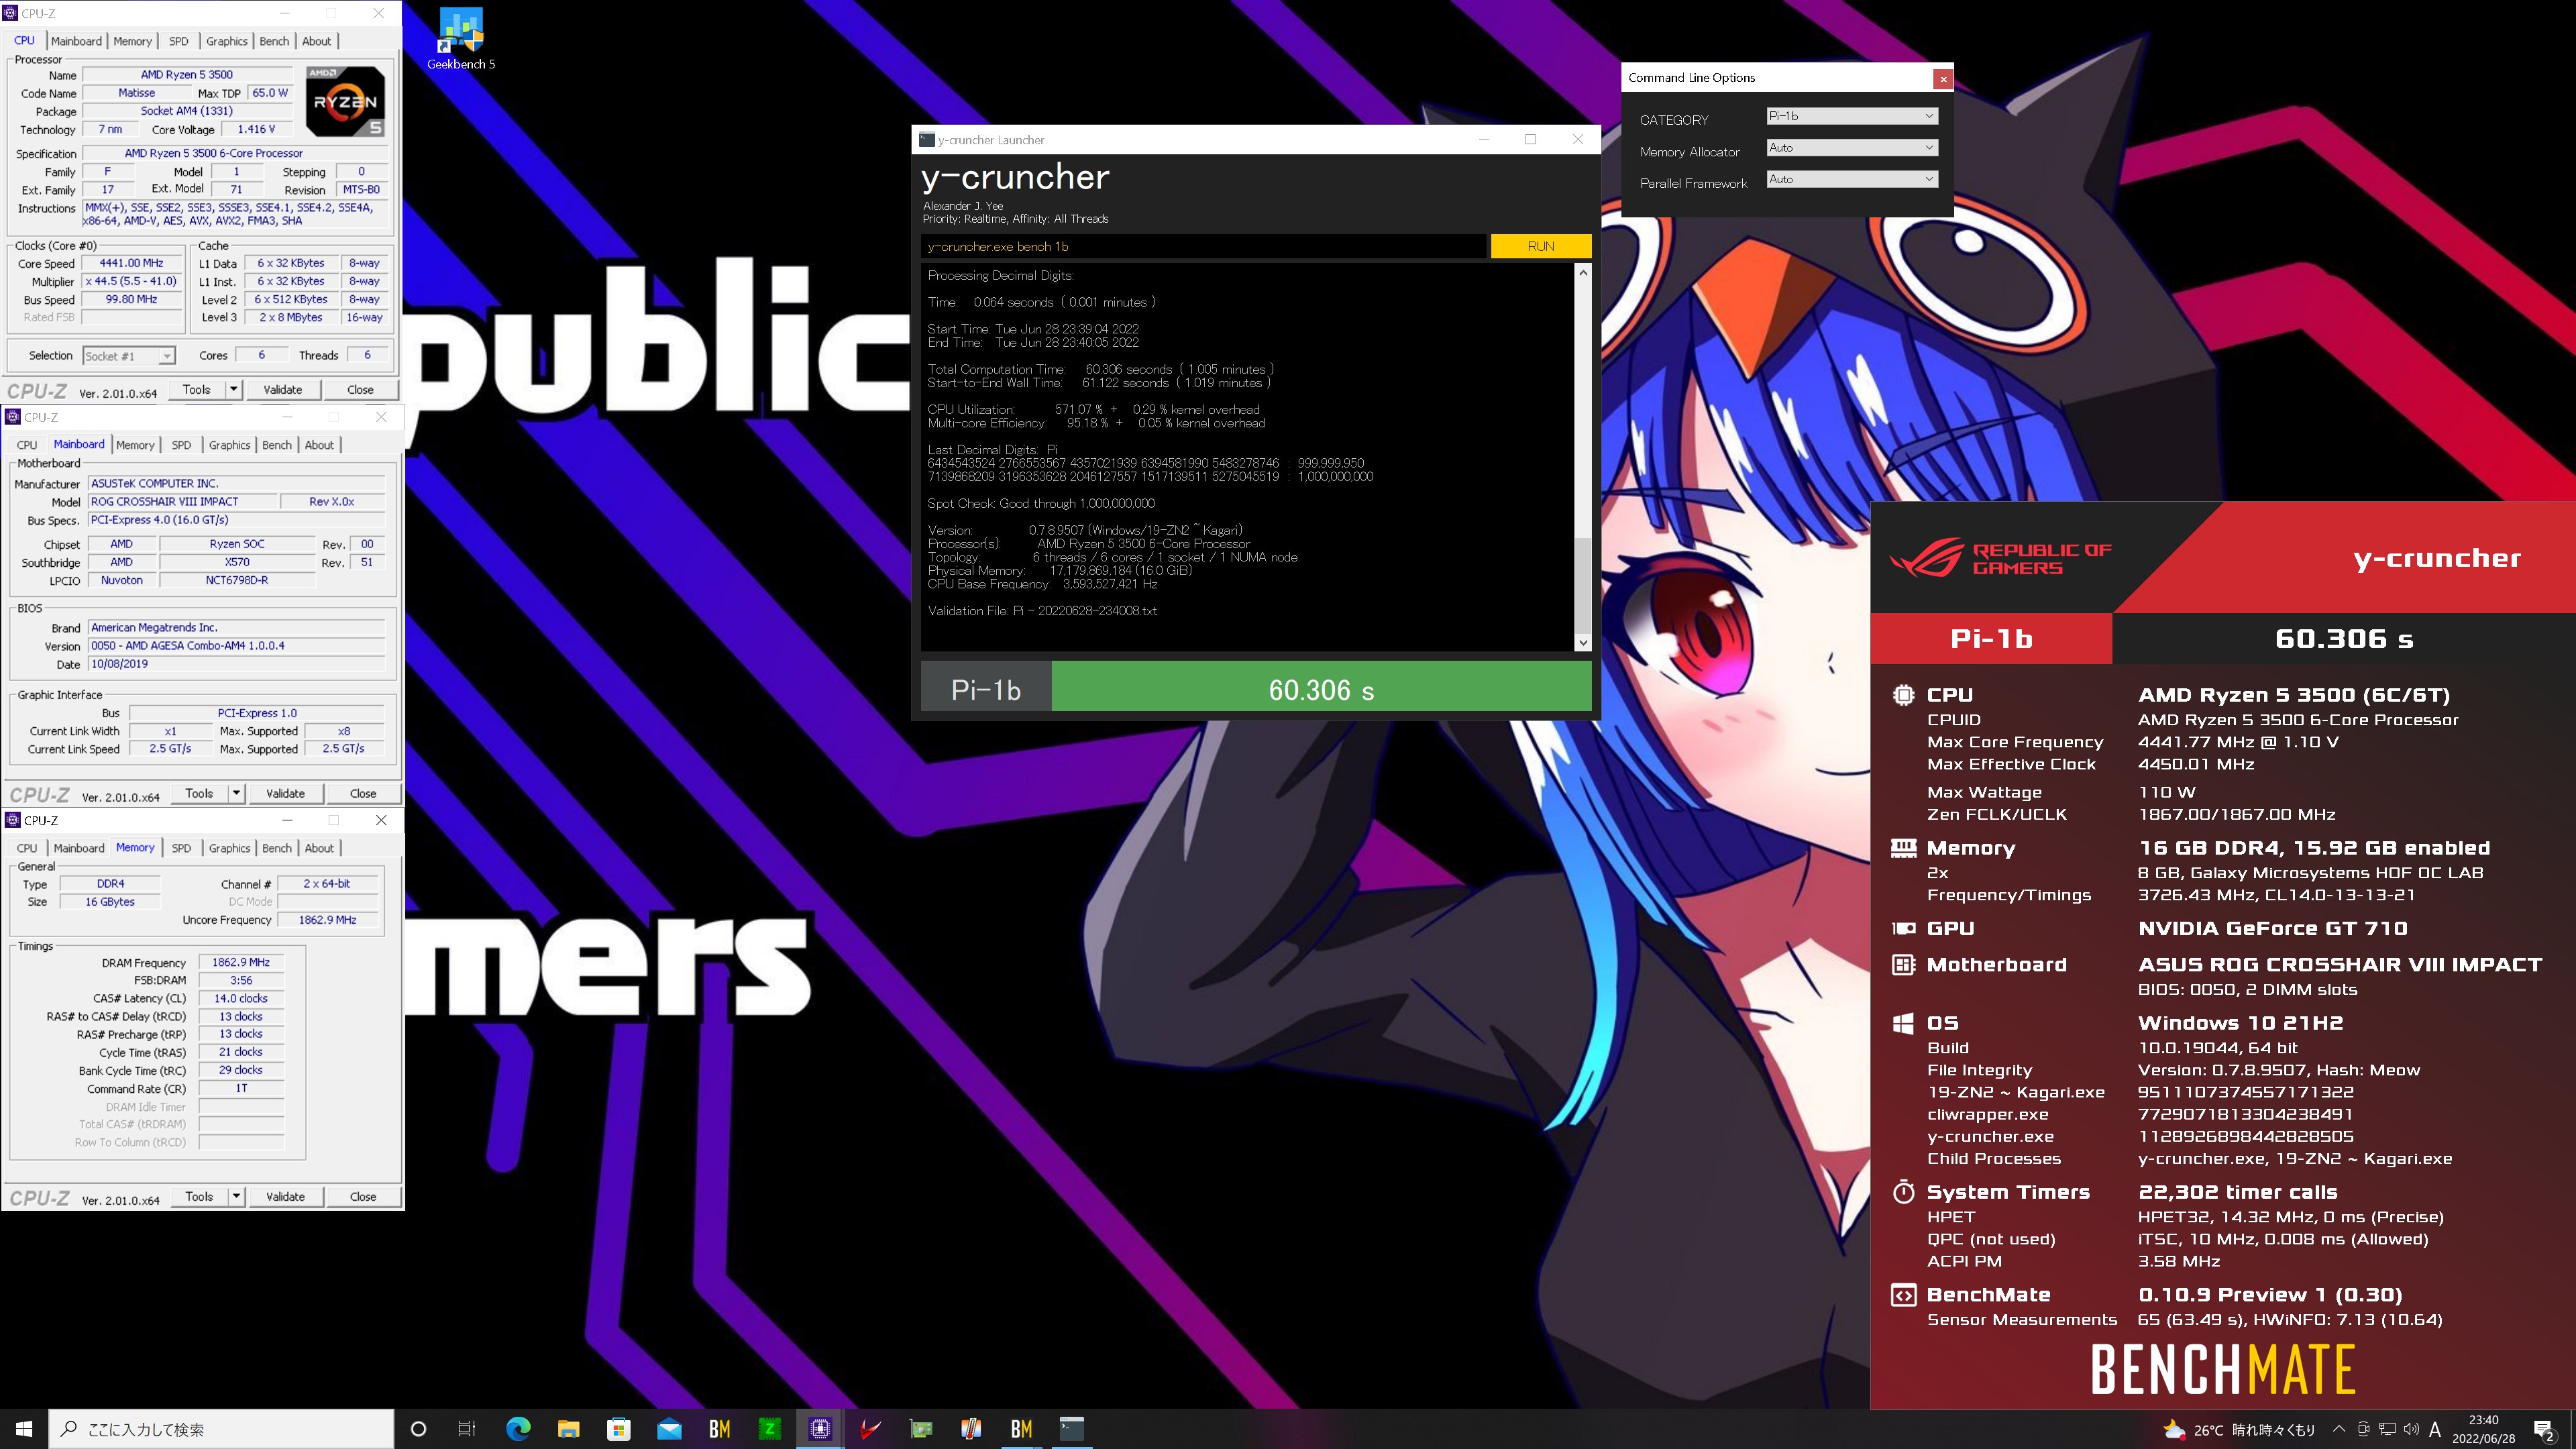
Task: Click the thermometer taskbar icon
Action: (971, 1429)
